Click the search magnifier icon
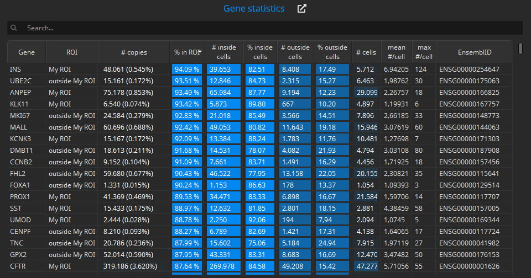The image size is (531, 278). (13, 28)
